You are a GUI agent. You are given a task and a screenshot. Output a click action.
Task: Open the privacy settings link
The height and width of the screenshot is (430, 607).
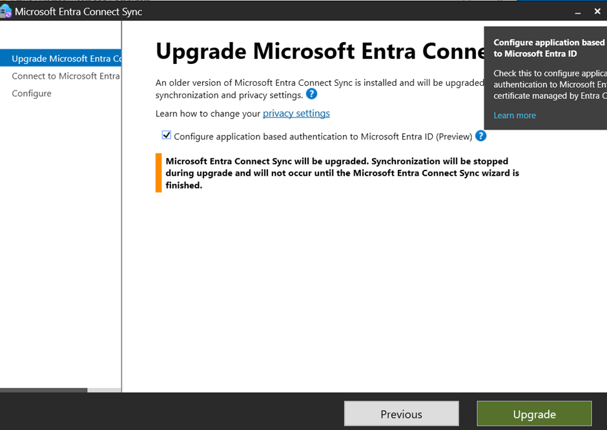(x=296, y=114)
